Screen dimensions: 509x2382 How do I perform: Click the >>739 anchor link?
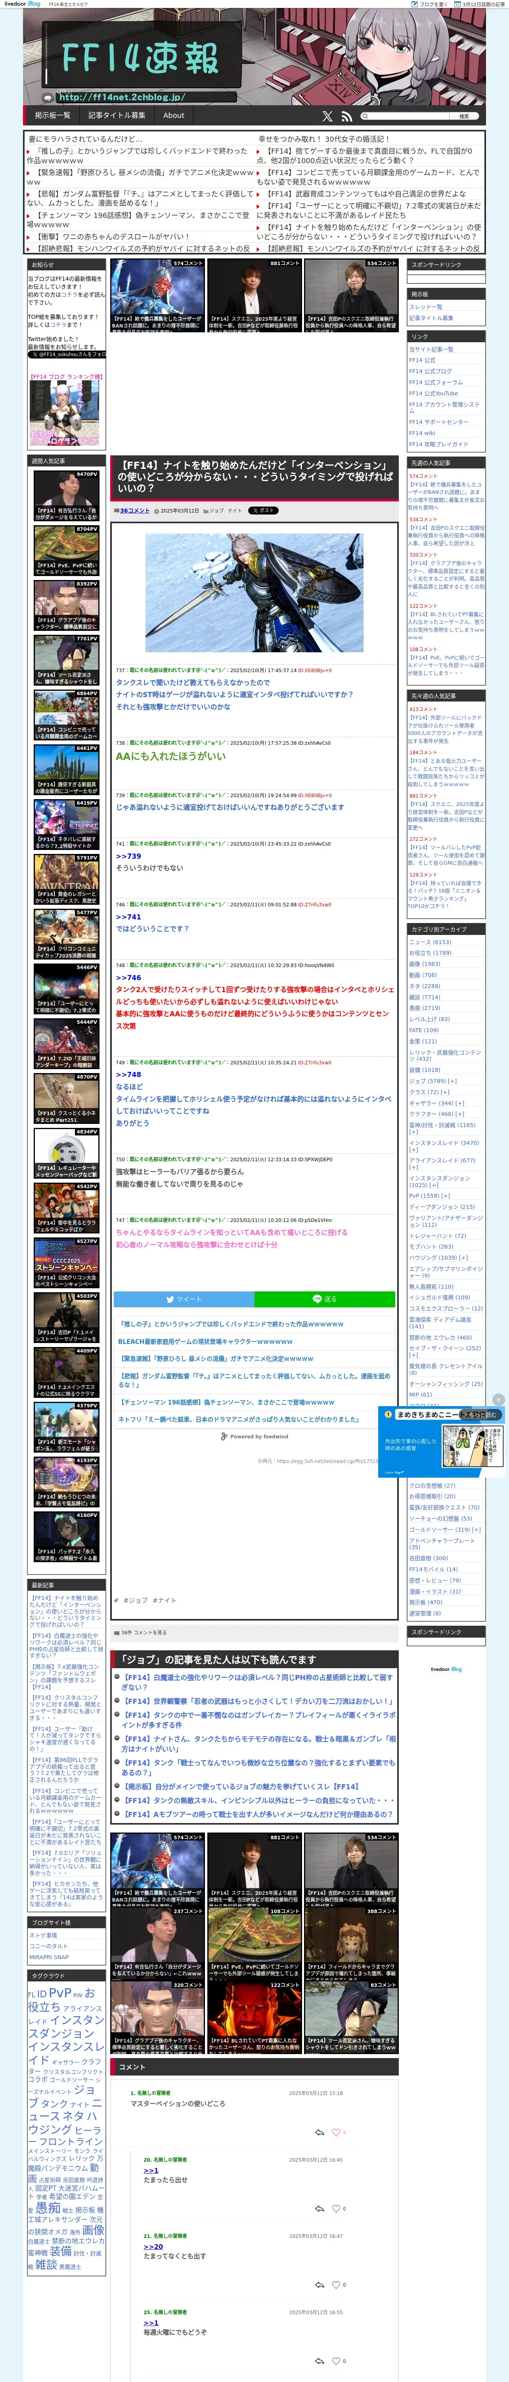click(128, 856)
